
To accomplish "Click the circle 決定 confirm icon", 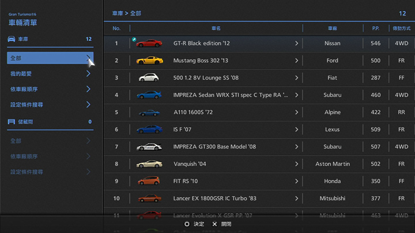I will click(187, 224).
